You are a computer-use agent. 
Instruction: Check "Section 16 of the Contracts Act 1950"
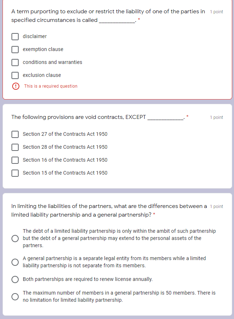[15, 160]
